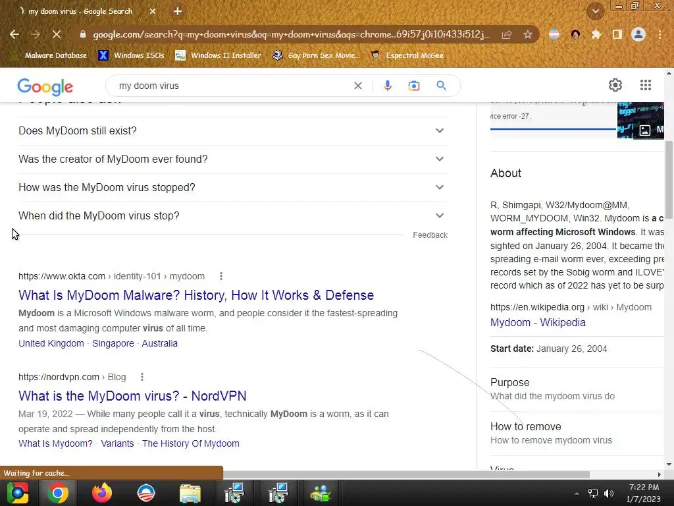Click the right arrow of horizontal scrollbar
674x506 pixels.
(x=660, y=474)
